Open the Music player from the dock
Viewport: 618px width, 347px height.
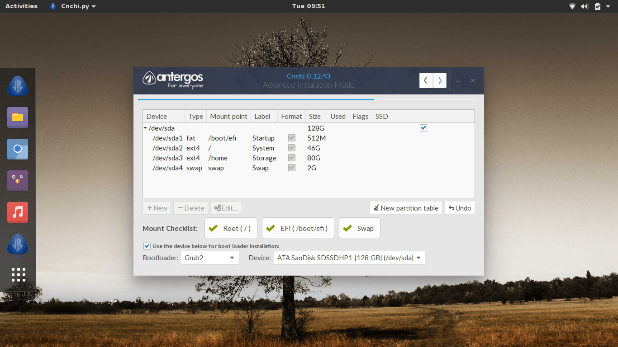click(18, 212)
